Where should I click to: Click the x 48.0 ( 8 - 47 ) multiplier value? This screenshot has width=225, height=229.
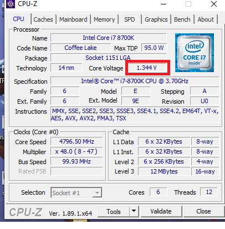tap(76, 151)
